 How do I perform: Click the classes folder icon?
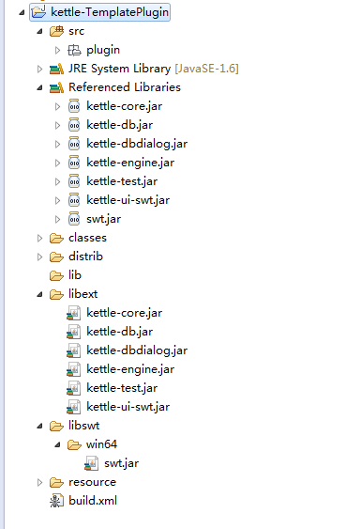pyautogui.click(x=56, y=238)
